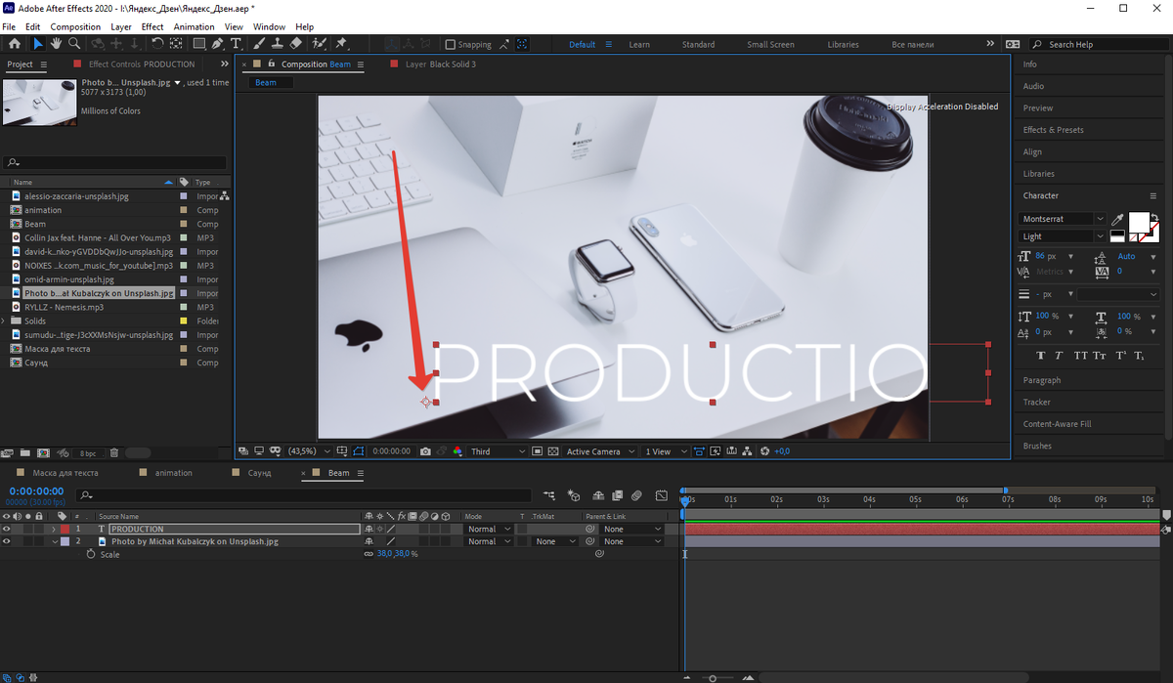Select the Horizontal Type tool

(237, 44)
